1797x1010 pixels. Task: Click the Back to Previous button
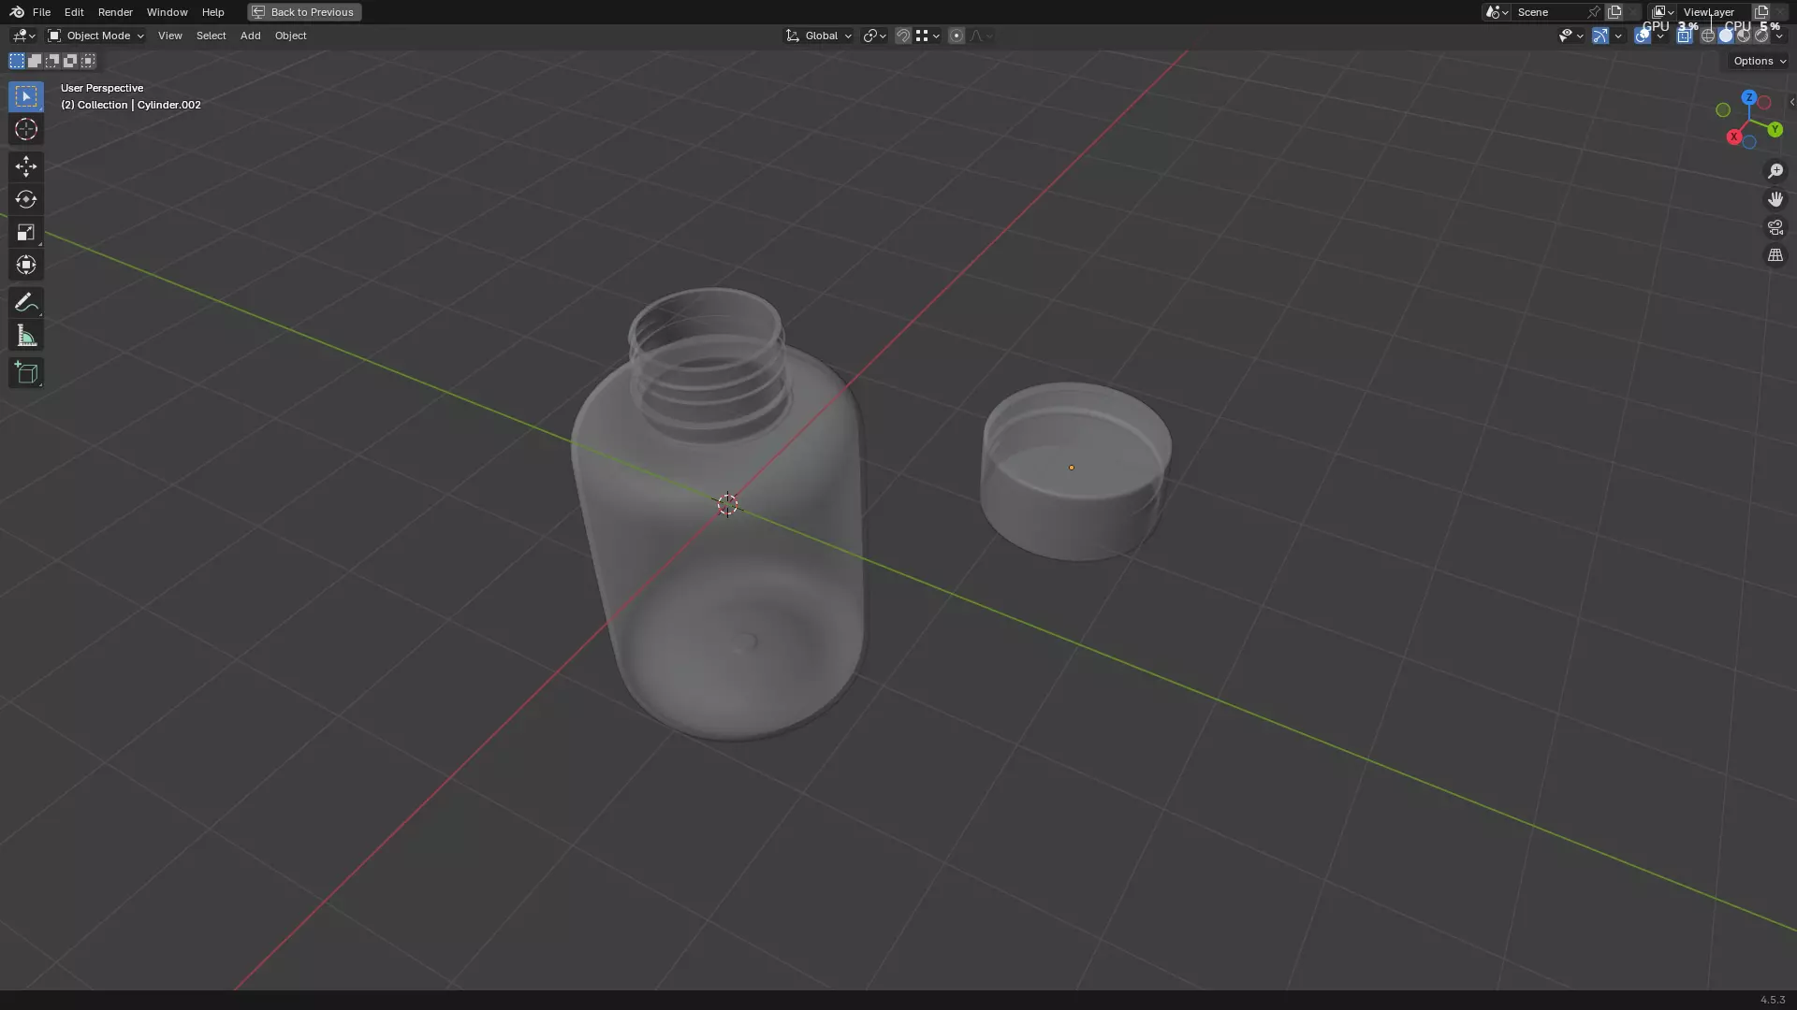[304, 12]
